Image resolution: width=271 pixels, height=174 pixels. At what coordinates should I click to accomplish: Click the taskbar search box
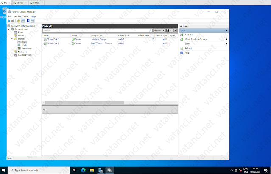tap(39, 170)
